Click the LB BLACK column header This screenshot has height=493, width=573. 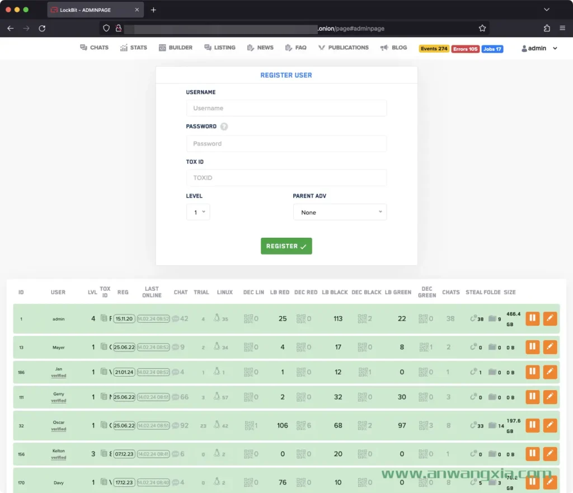pos(335,292)
